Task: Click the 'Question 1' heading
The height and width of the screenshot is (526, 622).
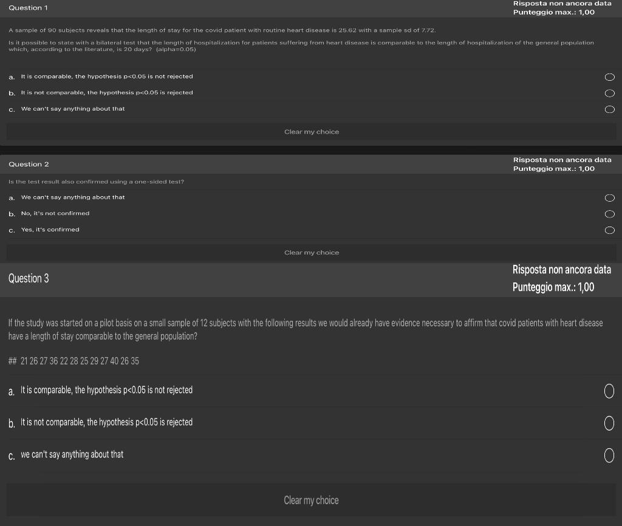Action: [x=28, y=8]
